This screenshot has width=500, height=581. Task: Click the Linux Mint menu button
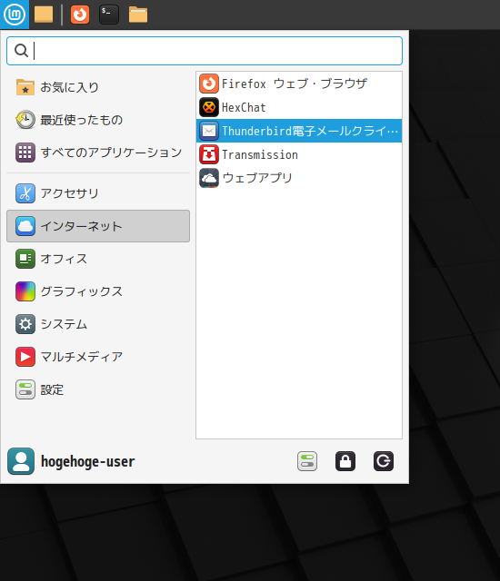pyautogui.click(x=15, y=15)
